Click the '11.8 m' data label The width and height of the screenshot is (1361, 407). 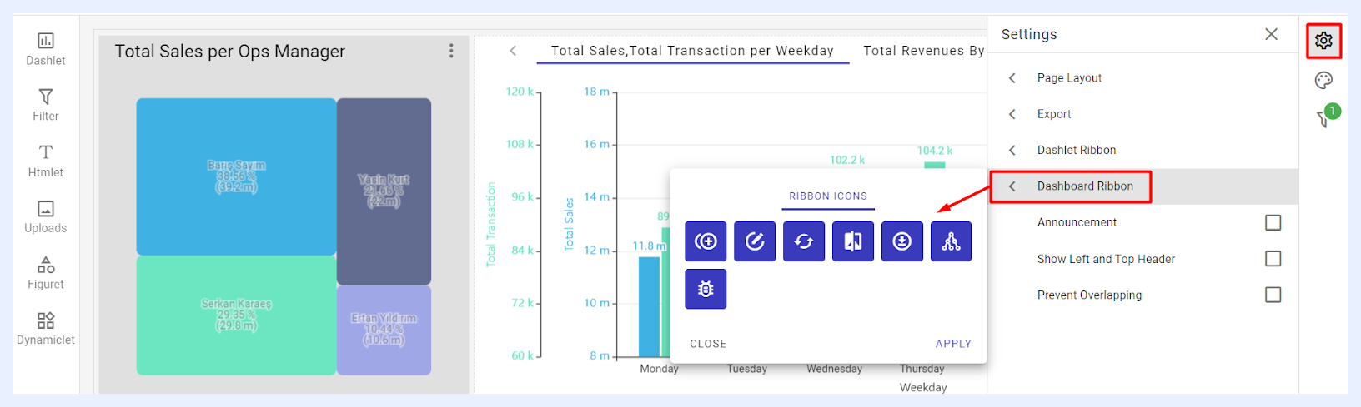650,246
